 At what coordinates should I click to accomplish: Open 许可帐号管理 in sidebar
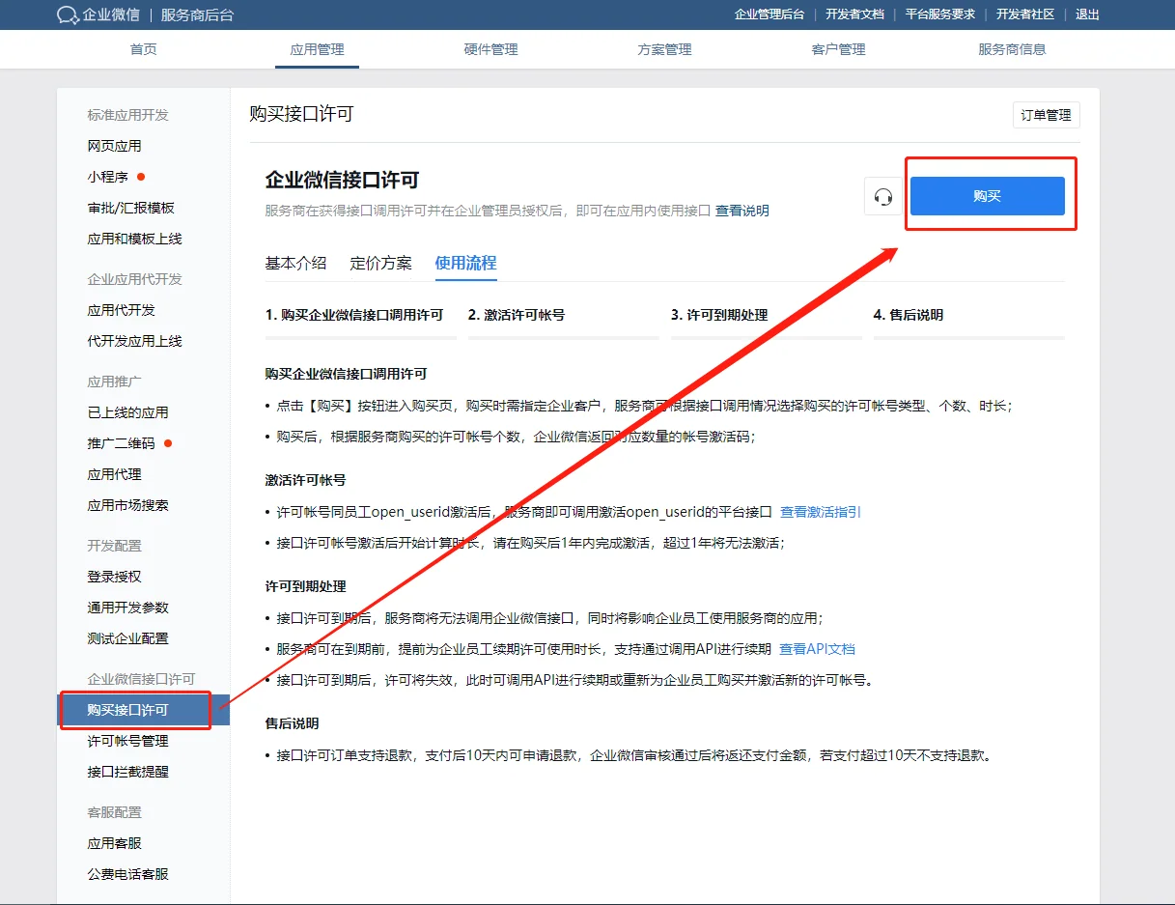coord(127,741)
